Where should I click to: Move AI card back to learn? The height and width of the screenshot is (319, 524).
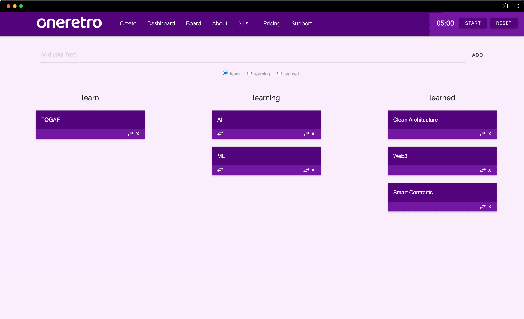point(220,133)
